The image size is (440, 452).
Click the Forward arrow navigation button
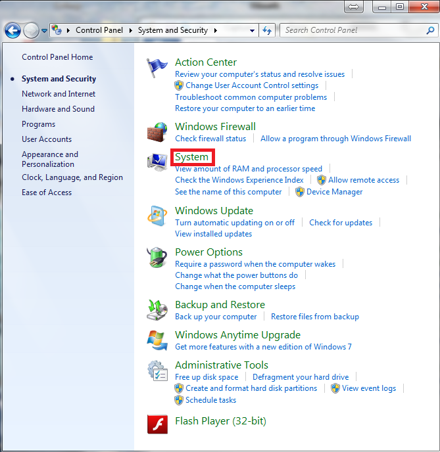[x=31, y=30]
